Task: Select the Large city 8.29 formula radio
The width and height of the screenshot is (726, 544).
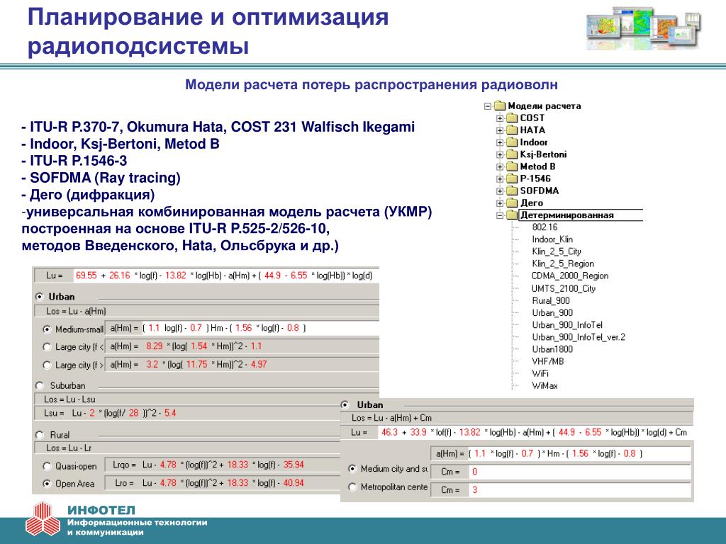Action: point(47,347)
